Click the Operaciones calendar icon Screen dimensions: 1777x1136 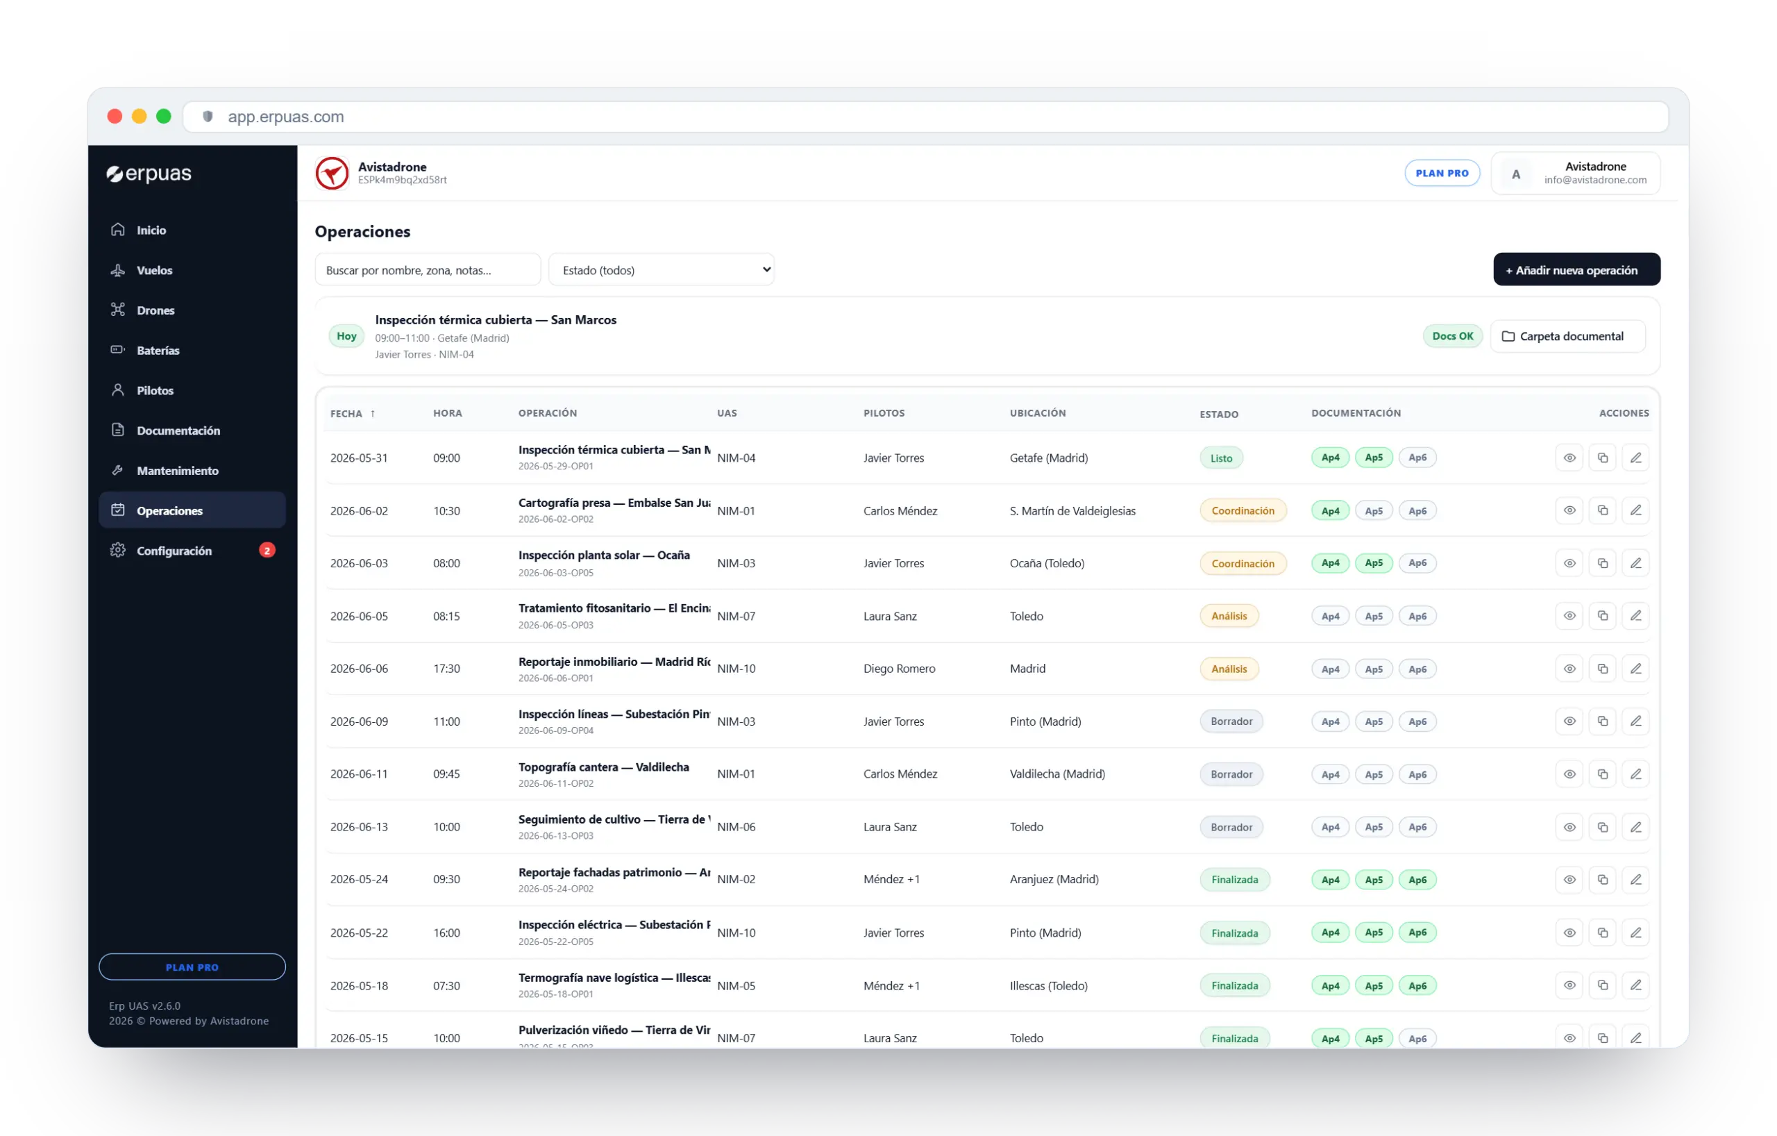117,510
